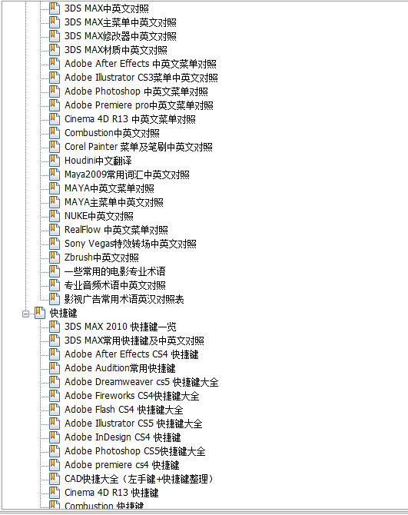Click the bookmark icon beside 快捷键 folder
Image resolution: width=408 pixels, height=515 pixels.
pos(40,313)
